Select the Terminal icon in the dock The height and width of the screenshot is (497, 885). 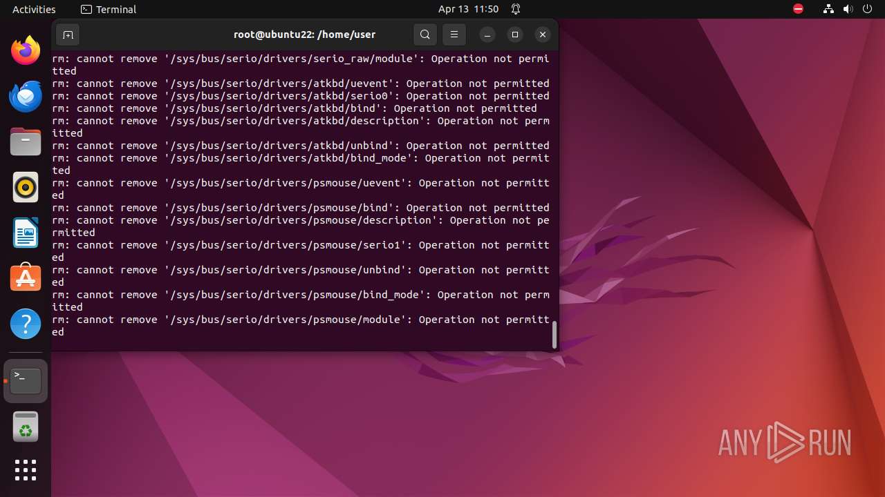[26, 381]
